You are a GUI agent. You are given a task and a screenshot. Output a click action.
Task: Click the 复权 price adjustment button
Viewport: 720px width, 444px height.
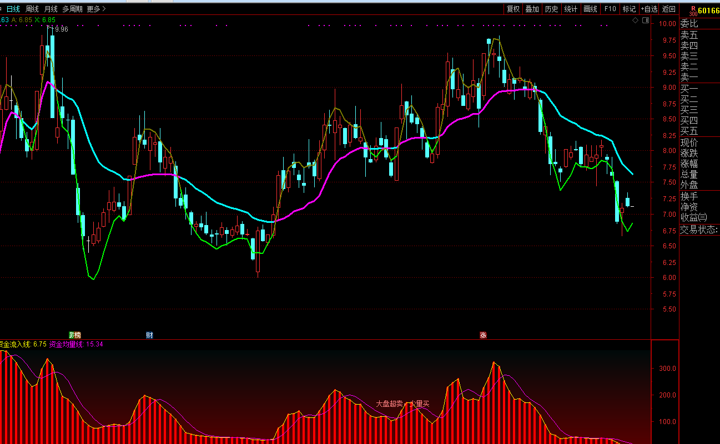[x=513, y=9]
